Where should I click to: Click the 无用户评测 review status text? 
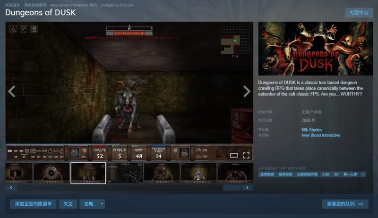pyautogui.click(x=311, y=112)
